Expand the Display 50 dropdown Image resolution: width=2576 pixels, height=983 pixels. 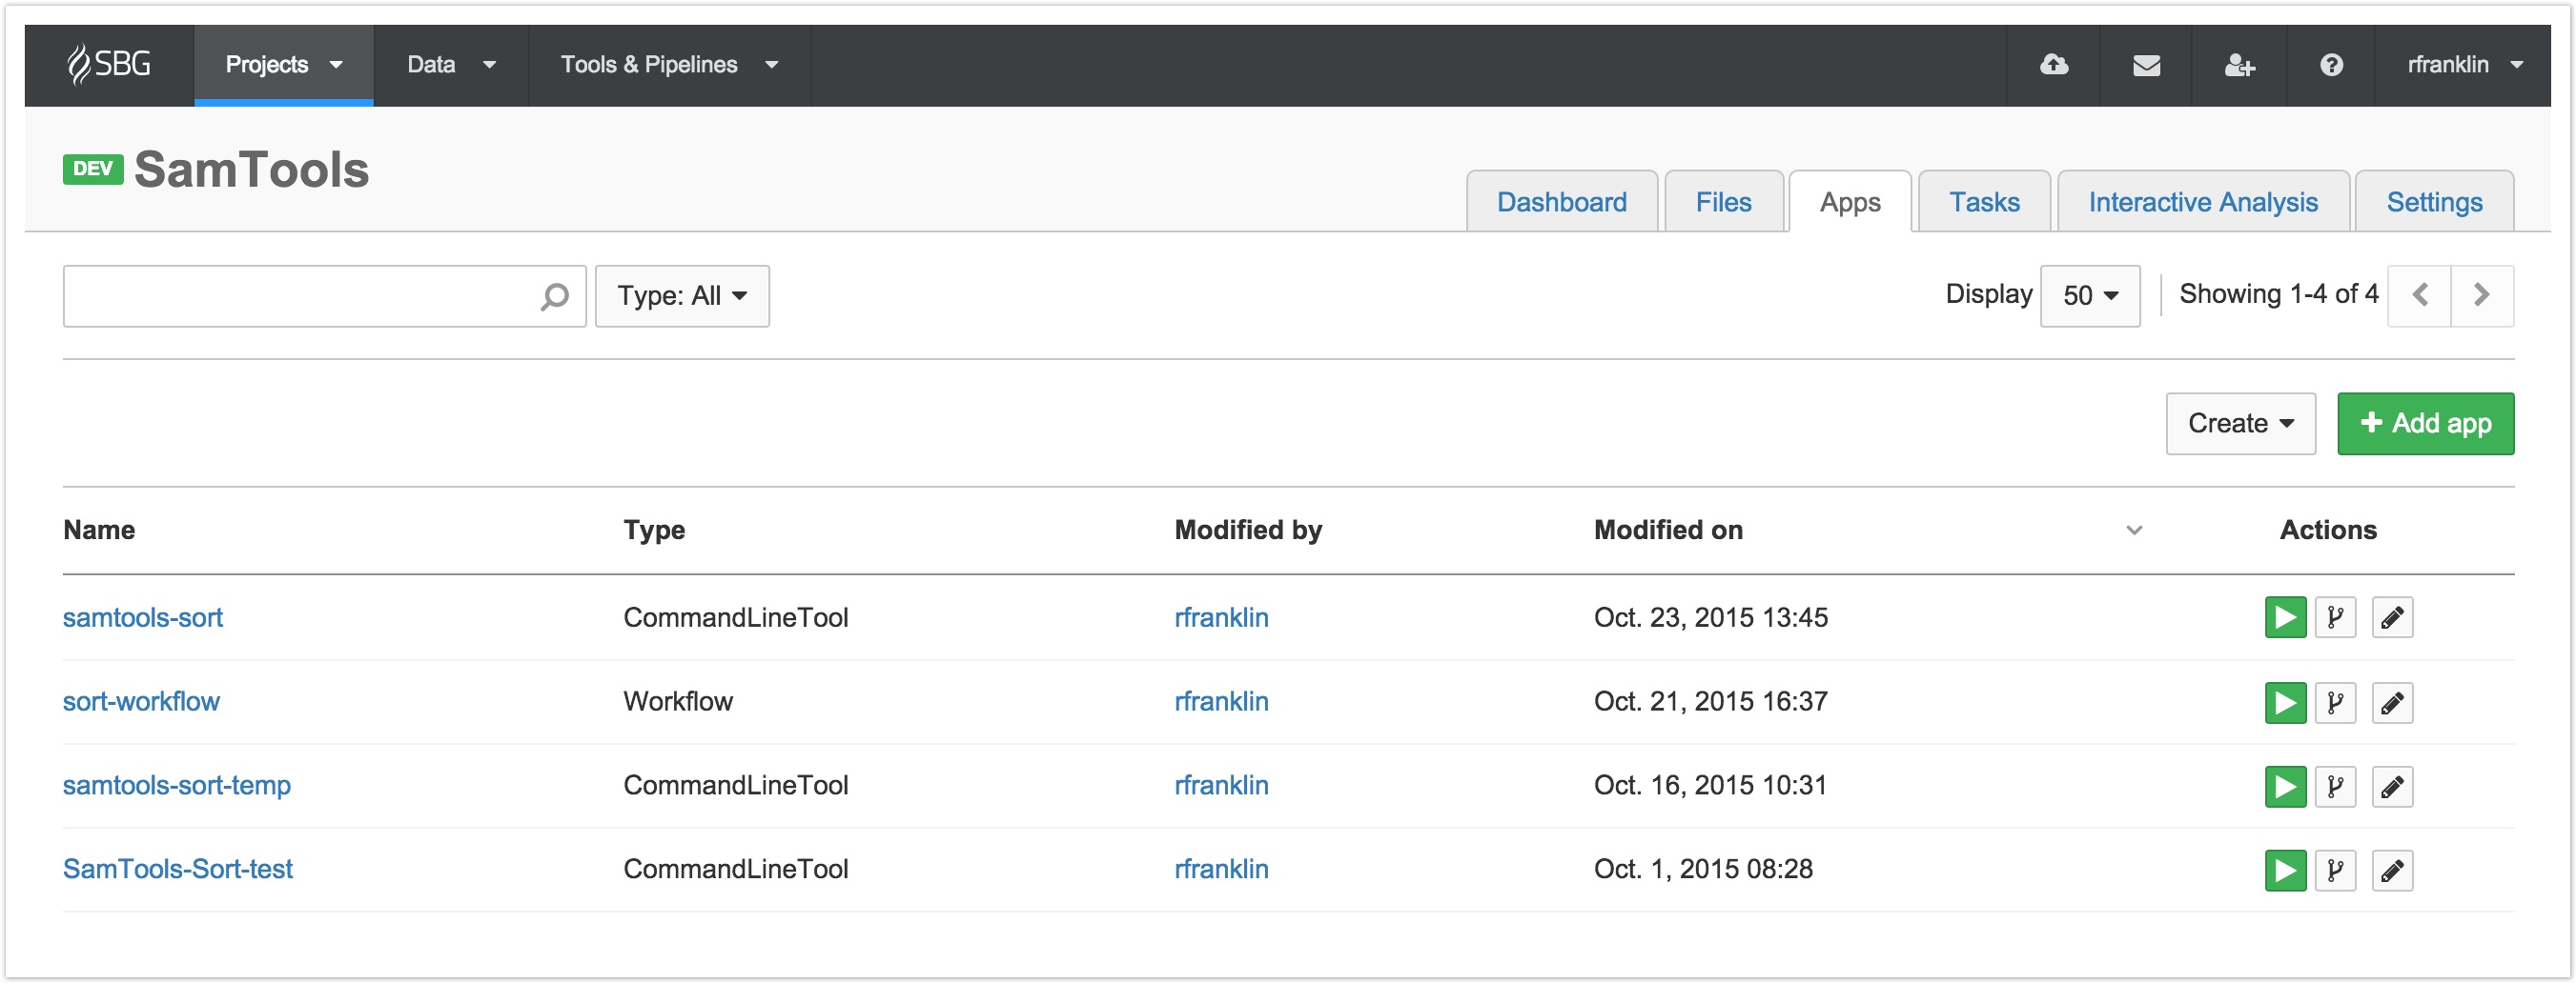pyautogui.click(x=2089, y=295)
